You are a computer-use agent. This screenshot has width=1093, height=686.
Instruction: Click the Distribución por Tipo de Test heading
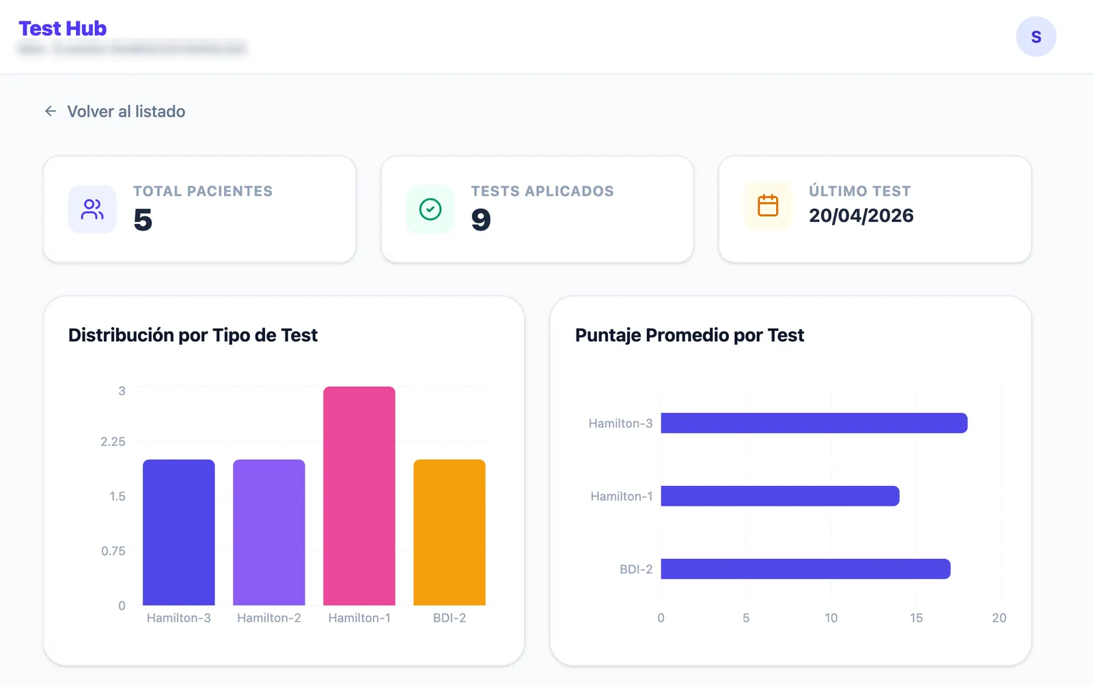pos(193,335)
